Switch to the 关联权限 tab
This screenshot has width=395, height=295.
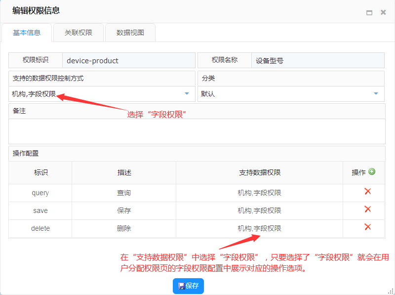point(79,33)
